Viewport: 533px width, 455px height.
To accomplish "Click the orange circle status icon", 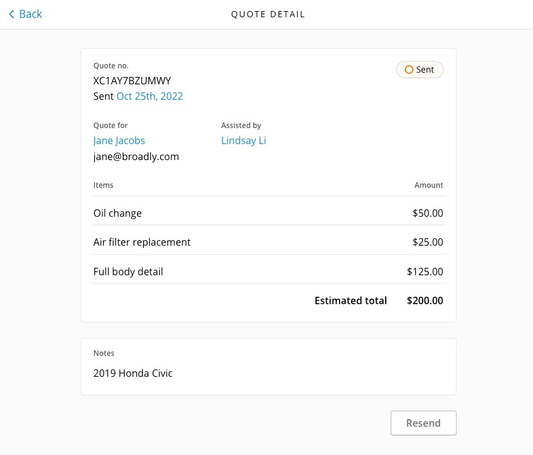I will coord(408,70).
